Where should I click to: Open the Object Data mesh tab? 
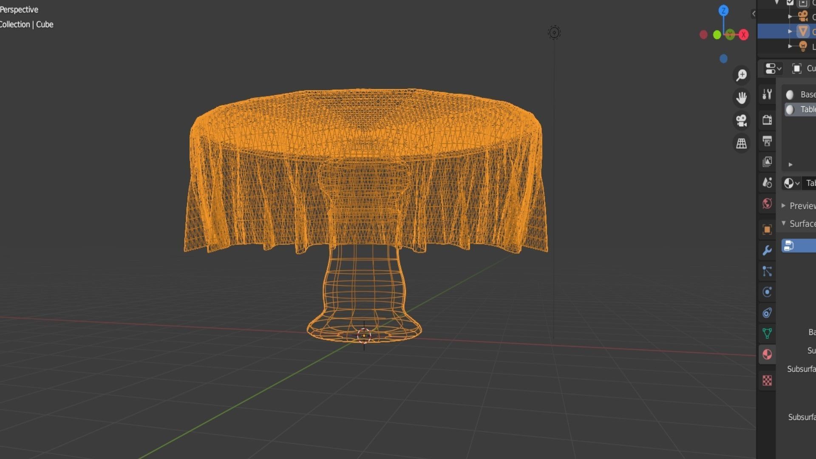tap(767, 334)
